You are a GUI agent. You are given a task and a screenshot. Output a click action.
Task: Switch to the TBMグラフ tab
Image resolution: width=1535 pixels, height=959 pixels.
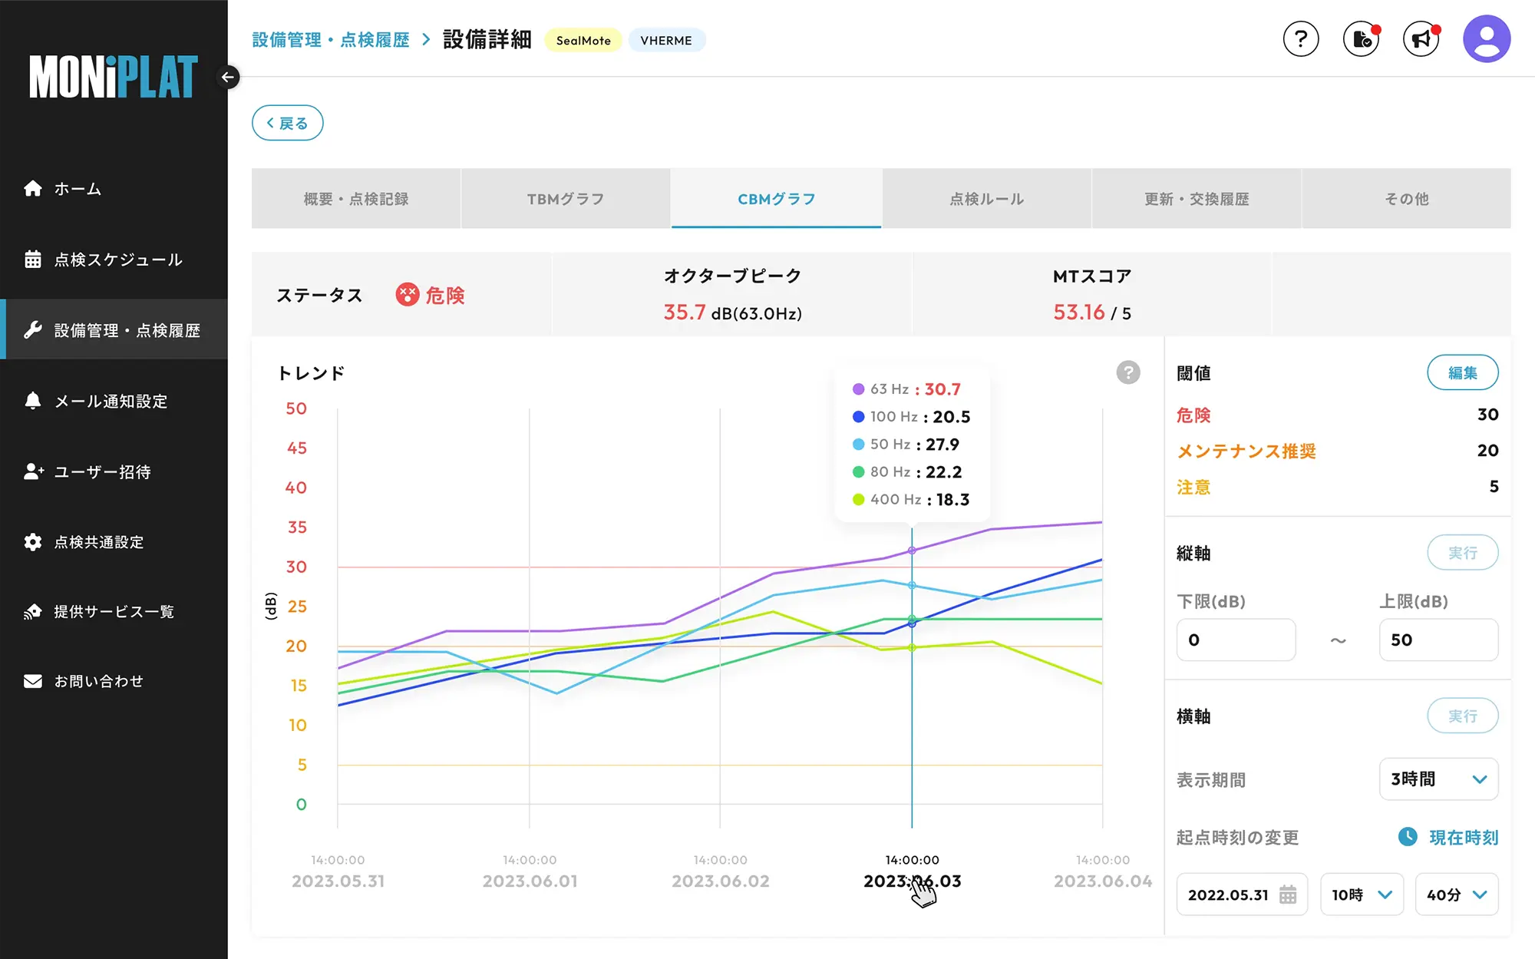(x=566, y=199)
